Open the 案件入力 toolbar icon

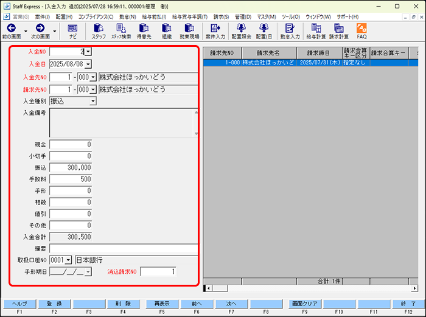[x=215, y=28]
